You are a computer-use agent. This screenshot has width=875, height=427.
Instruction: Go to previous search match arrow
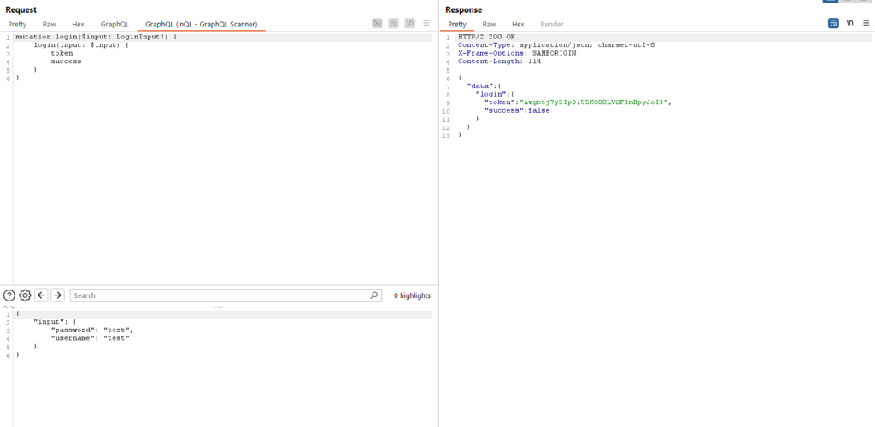(x=41, y=295)
